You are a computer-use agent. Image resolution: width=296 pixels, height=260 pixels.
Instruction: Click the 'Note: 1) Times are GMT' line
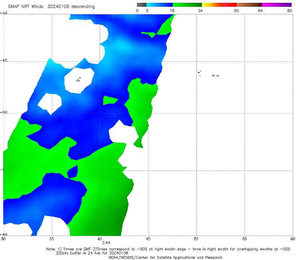coord(168,249)
